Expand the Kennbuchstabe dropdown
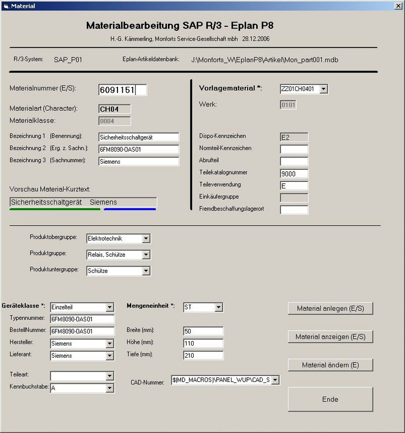This screenshot has width=405, height=433. [110, 388]
